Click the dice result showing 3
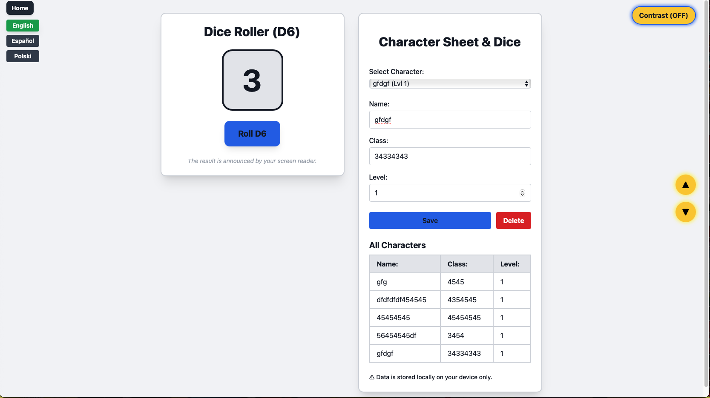This screenshot has height=398, width=710. 252,80
